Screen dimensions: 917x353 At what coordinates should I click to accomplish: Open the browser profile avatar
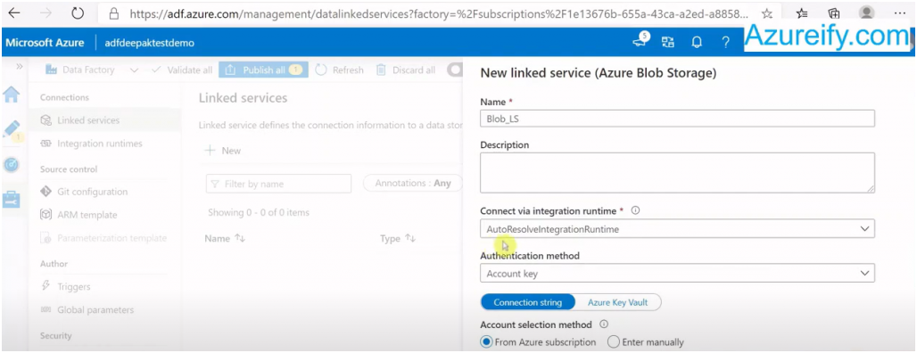(x=867, y=12)
